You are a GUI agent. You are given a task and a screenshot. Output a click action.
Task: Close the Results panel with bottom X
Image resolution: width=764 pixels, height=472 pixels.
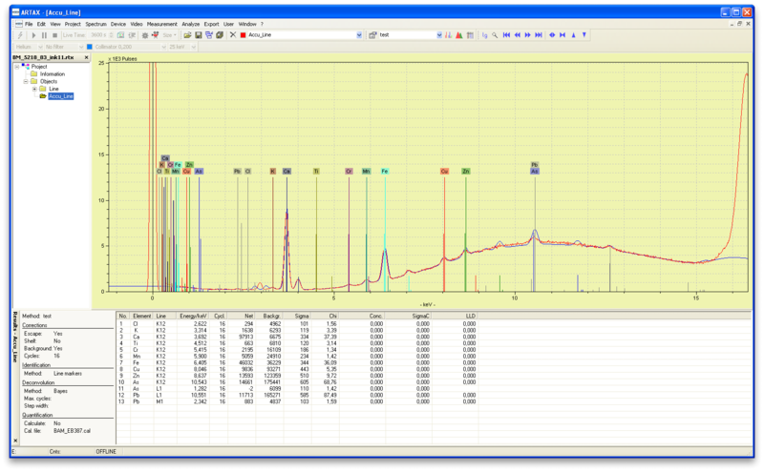(x=15, y=441)
